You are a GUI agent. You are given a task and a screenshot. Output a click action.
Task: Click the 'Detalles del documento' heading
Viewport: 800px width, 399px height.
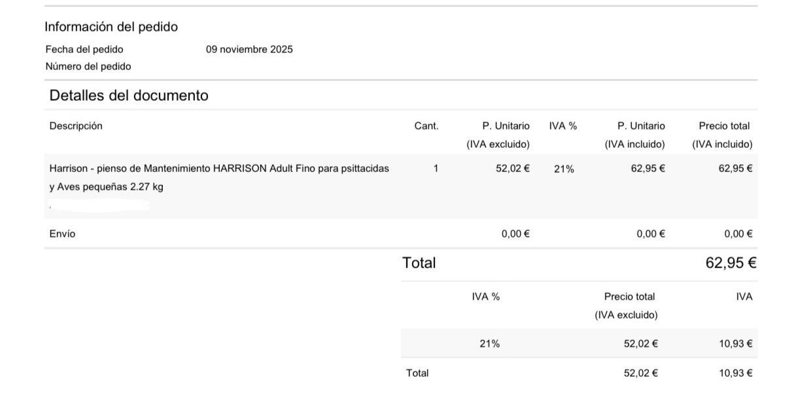click(x=129, y=95)
